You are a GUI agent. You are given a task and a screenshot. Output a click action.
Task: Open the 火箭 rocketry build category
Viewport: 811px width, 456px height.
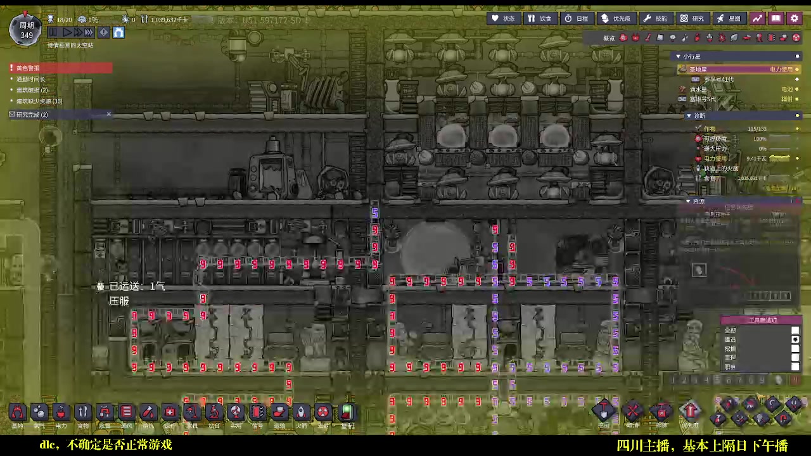[300, 412]
